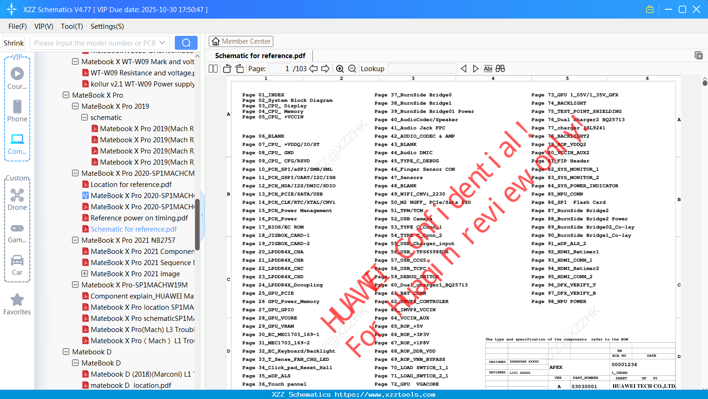Image resolution: width=708 pixels, height=399 pixels.
Task: Open the File(F) menu
Action: point(18,27)
